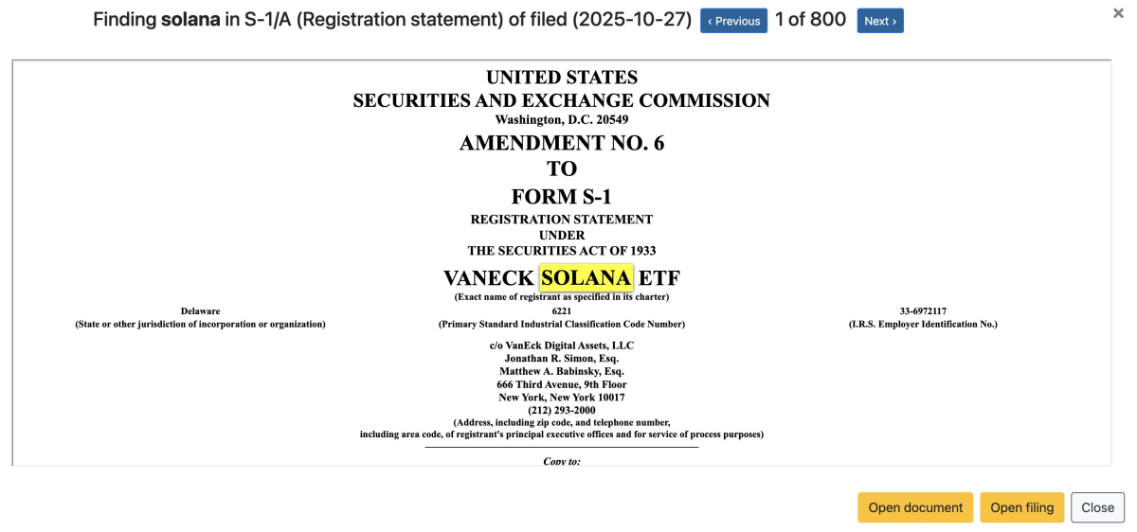
Task: Click the employer identification number 33-6972117
Action: pos(923,310)
